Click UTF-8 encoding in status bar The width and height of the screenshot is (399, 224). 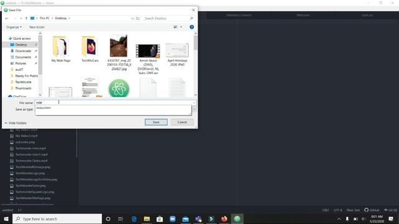[338, 210]
